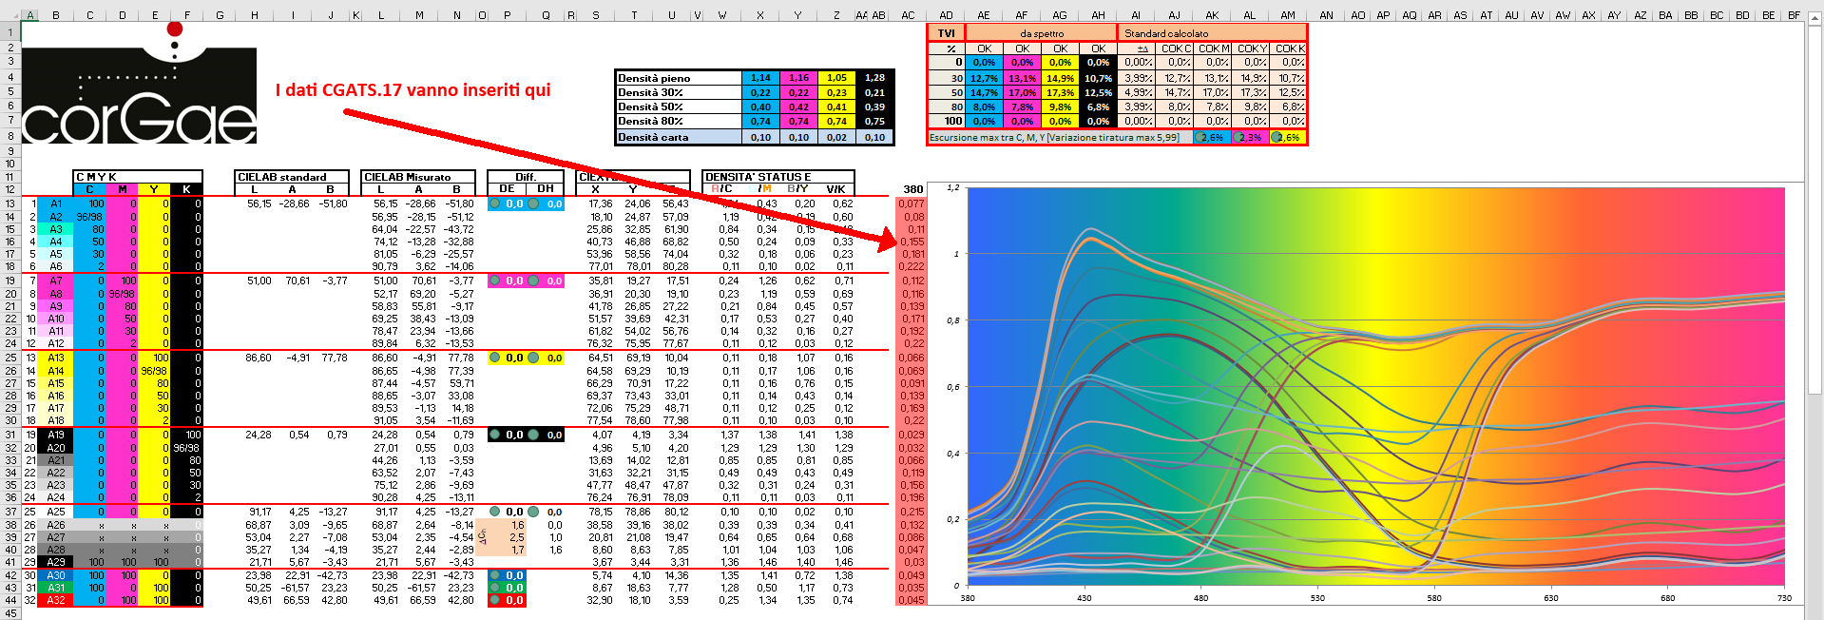
Task: Click the "TVI" header cell
Action: [946, 33]
